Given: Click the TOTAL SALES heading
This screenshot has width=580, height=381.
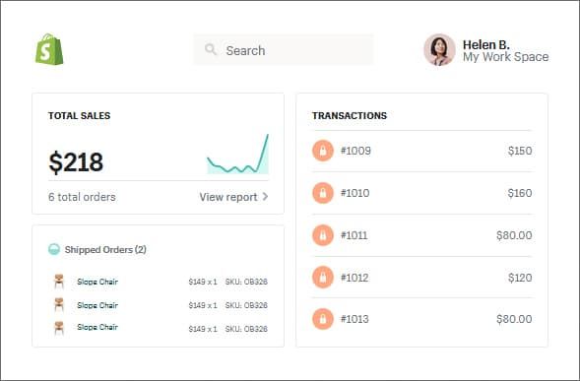Looking at the screenshot, I should (x=79, y=116).
